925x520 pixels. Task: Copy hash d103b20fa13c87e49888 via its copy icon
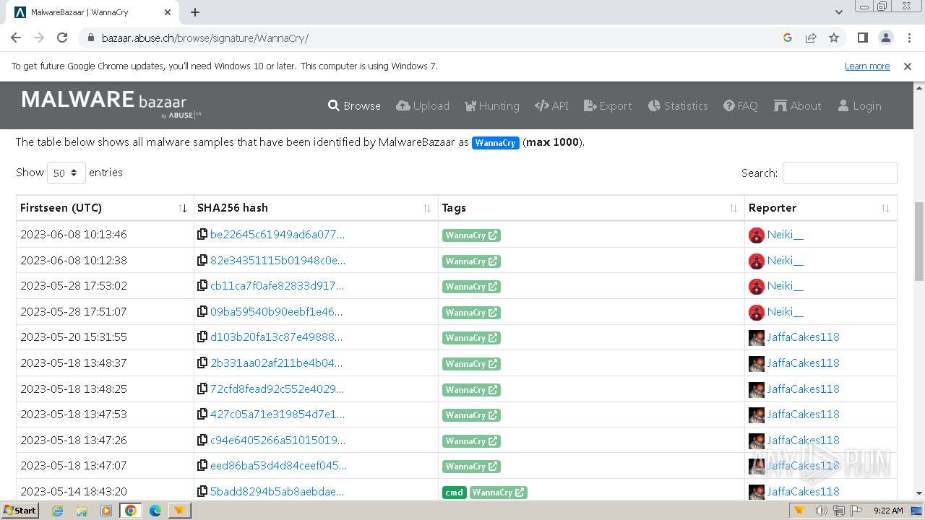pos(202,337)
